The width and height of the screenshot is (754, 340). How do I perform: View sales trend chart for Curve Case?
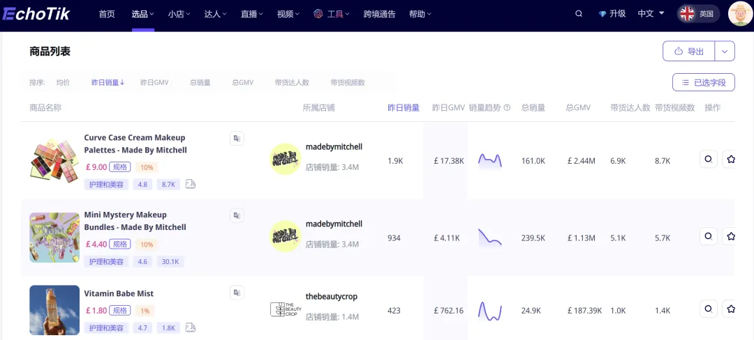pos(490,161)
